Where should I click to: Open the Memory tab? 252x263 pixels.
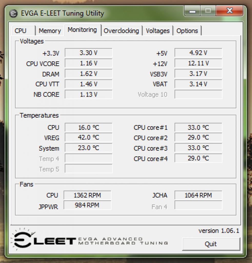[50, 31]
